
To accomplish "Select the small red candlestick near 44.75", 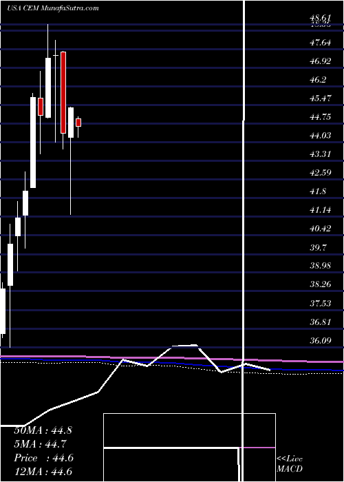I will pyautogui.click(x=78, y=123).
